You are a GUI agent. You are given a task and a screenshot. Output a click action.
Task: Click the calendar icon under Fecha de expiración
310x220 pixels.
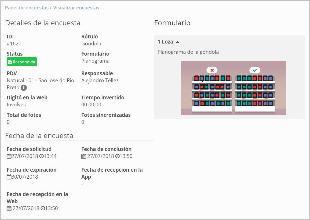9,177
